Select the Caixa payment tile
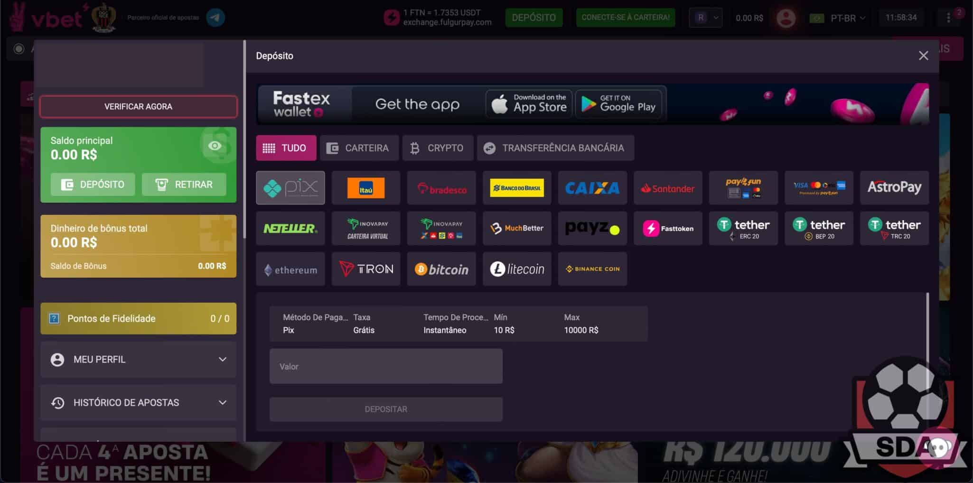Image resolution: width=973 pixels, height=483 pixels. [592, 188]
